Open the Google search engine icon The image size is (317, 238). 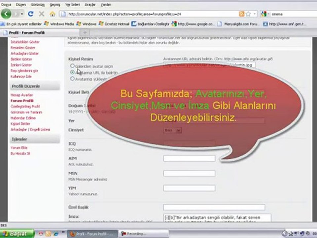pos(264,14)
